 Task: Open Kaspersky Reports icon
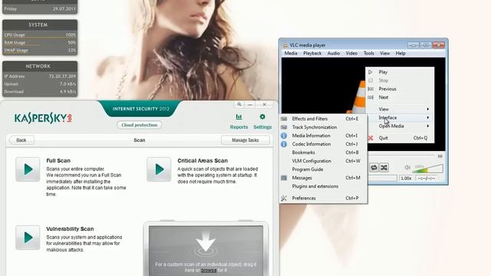point(239,117)
